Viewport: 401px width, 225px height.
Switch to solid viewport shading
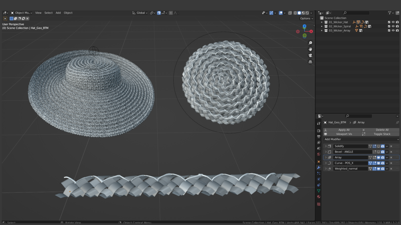click(299, 13)
